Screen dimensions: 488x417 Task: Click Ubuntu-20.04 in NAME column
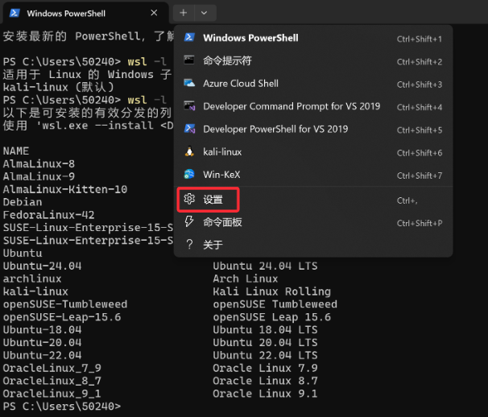tap(42, 342)
